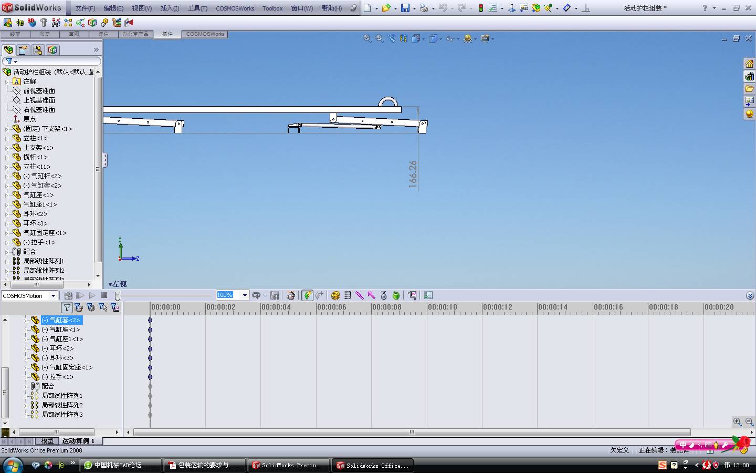The width and height of the screenshot is (756, 473).
Task: Click the Print icon
Action: point(424,8)
